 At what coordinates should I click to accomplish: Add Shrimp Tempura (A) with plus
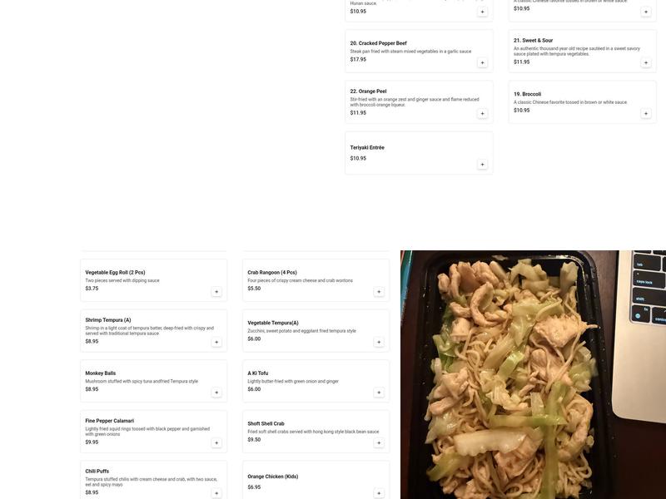(x=216, y=343)
